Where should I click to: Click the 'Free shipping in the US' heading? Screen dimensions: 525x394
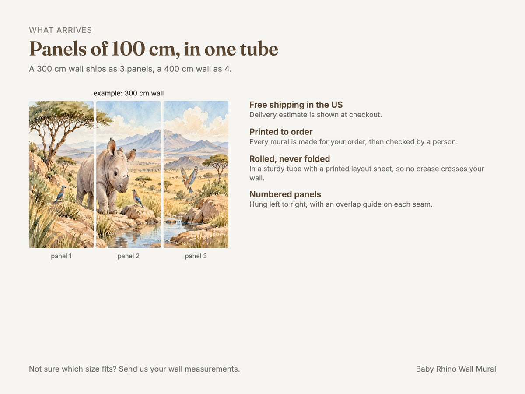point(296,105)
